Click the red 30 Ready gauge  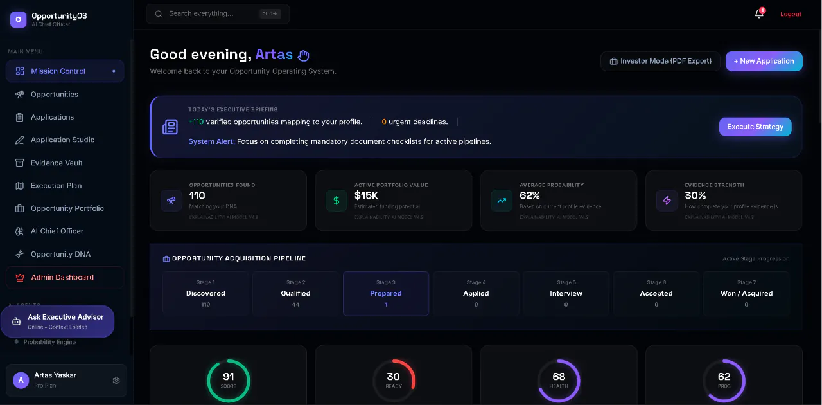[394, 381]
